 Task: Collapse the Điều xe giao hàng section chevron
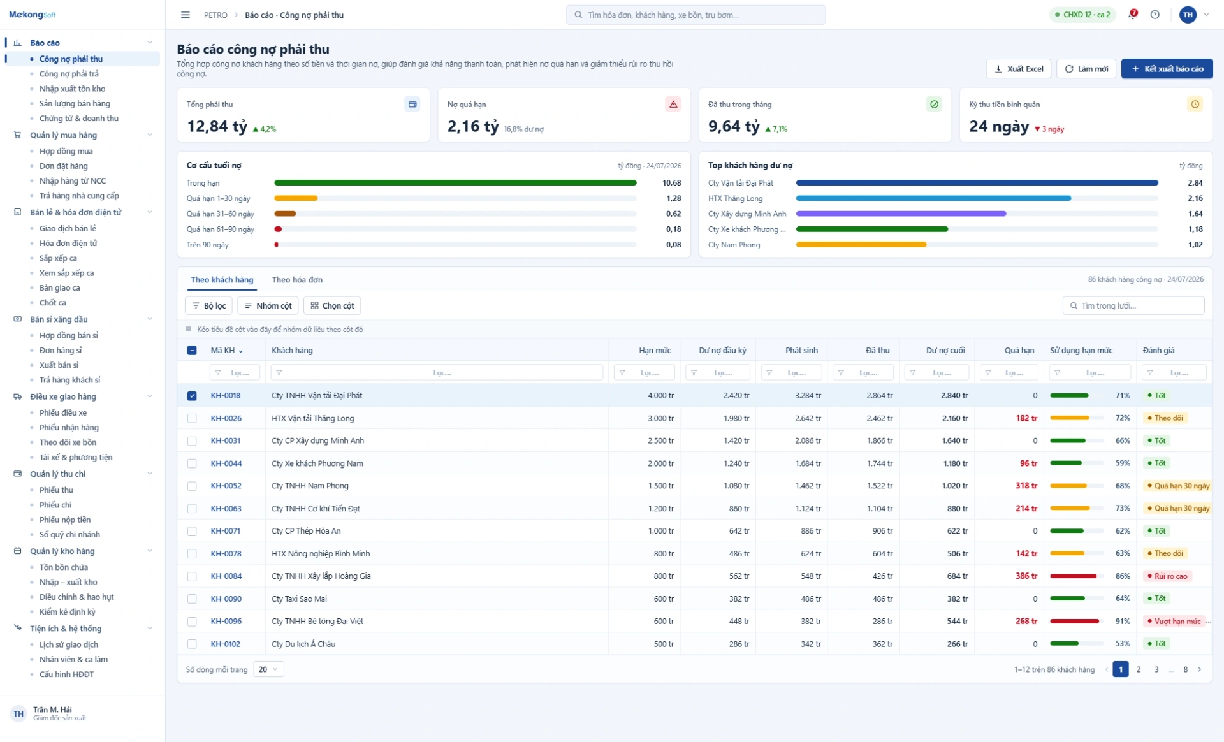pyautogui.click(x=150, y=396)
